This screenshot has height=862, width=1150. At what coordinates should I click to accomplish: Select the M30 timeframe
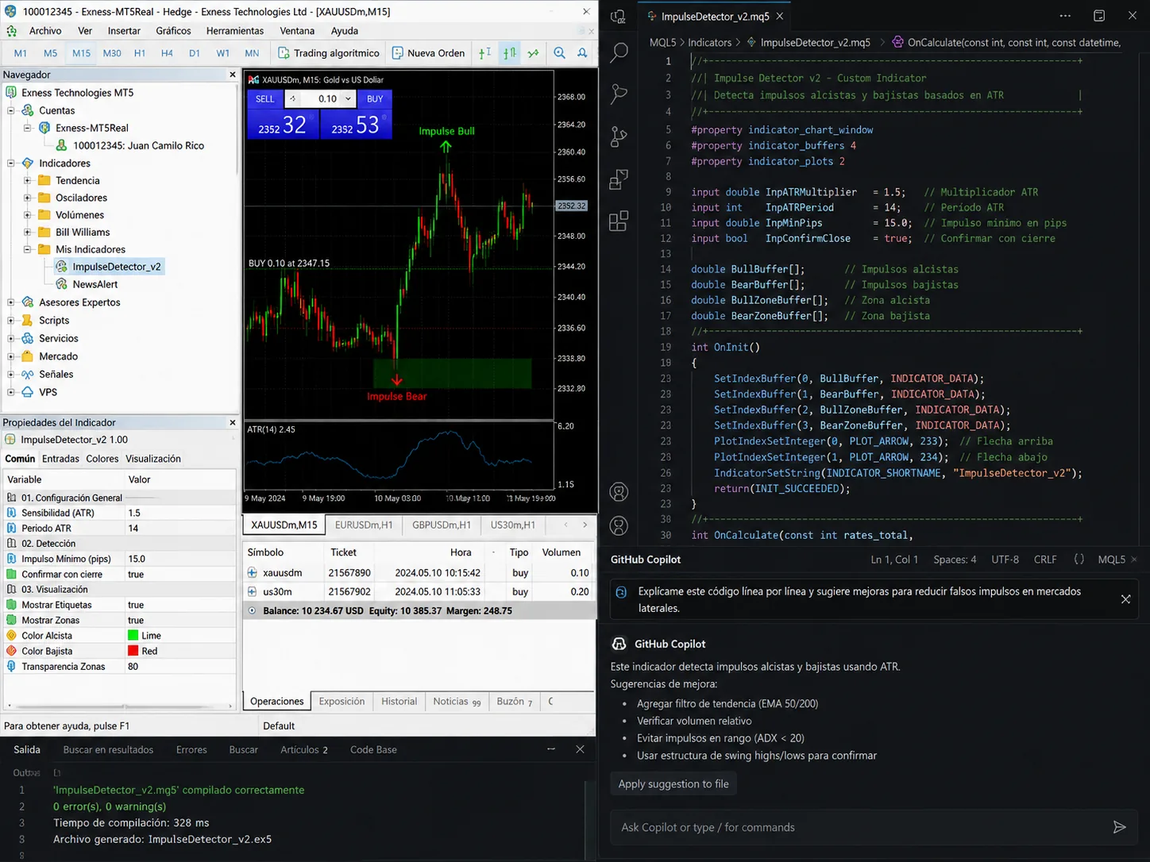pos(112,53)
